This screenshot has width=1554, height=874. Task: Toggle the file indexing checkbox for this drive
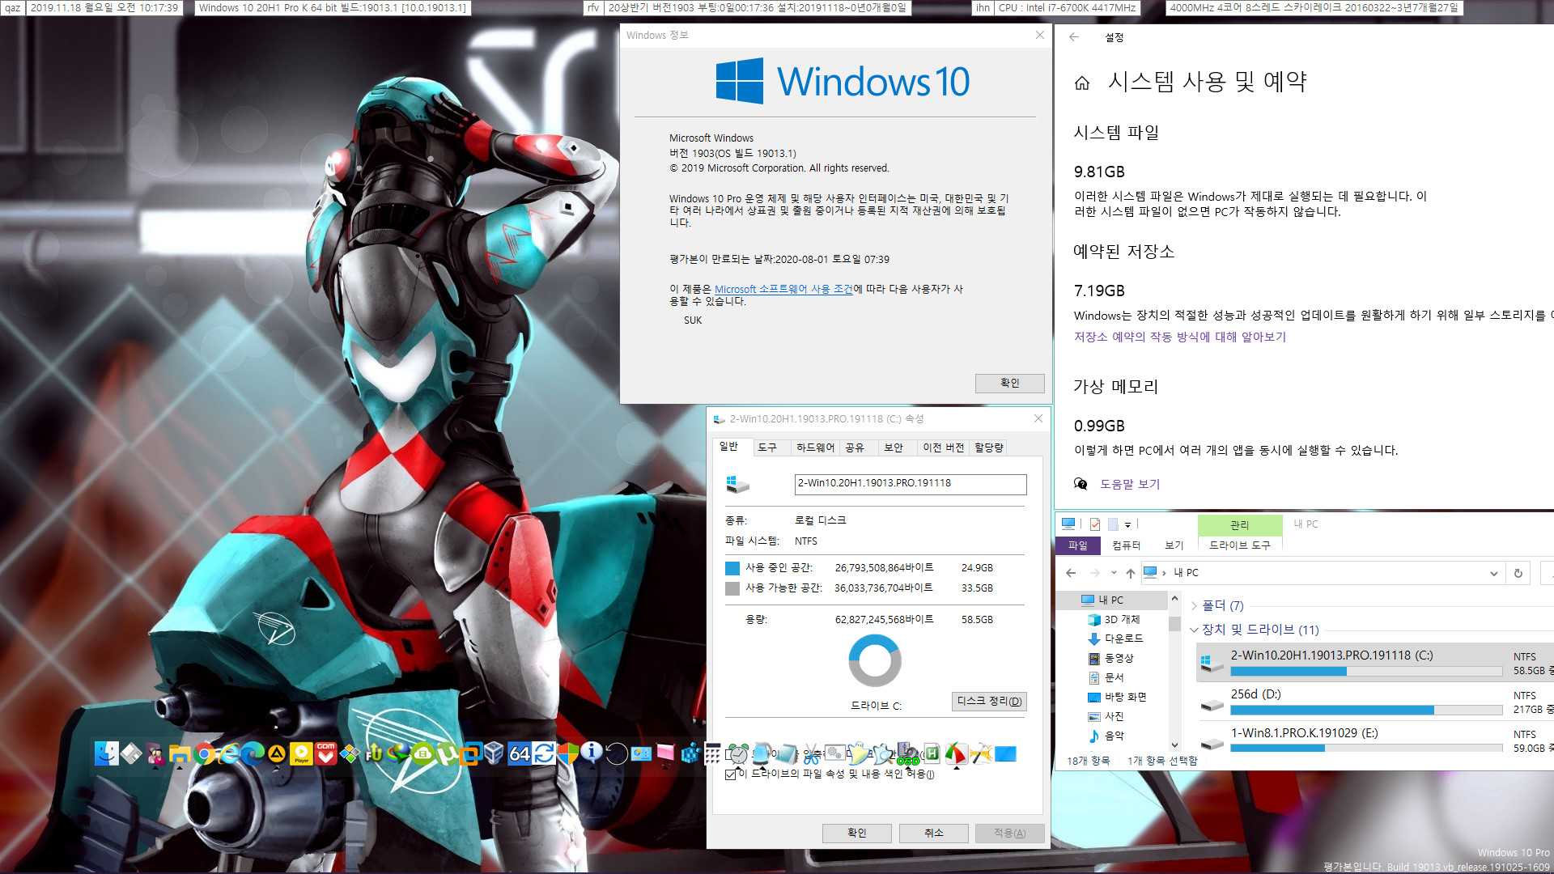731,774
